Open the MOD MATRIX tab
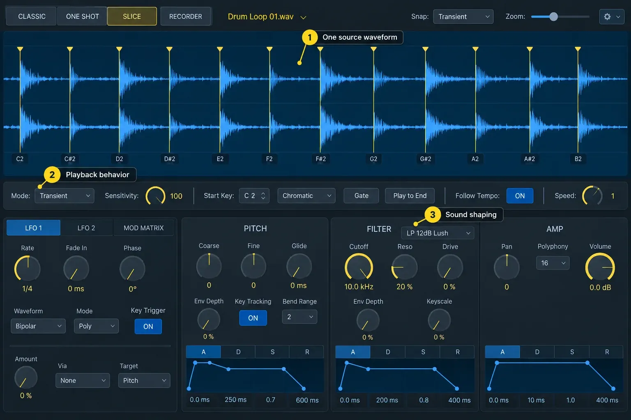The image size is (631, 420). pyautogui.click(x=144, y=228)
